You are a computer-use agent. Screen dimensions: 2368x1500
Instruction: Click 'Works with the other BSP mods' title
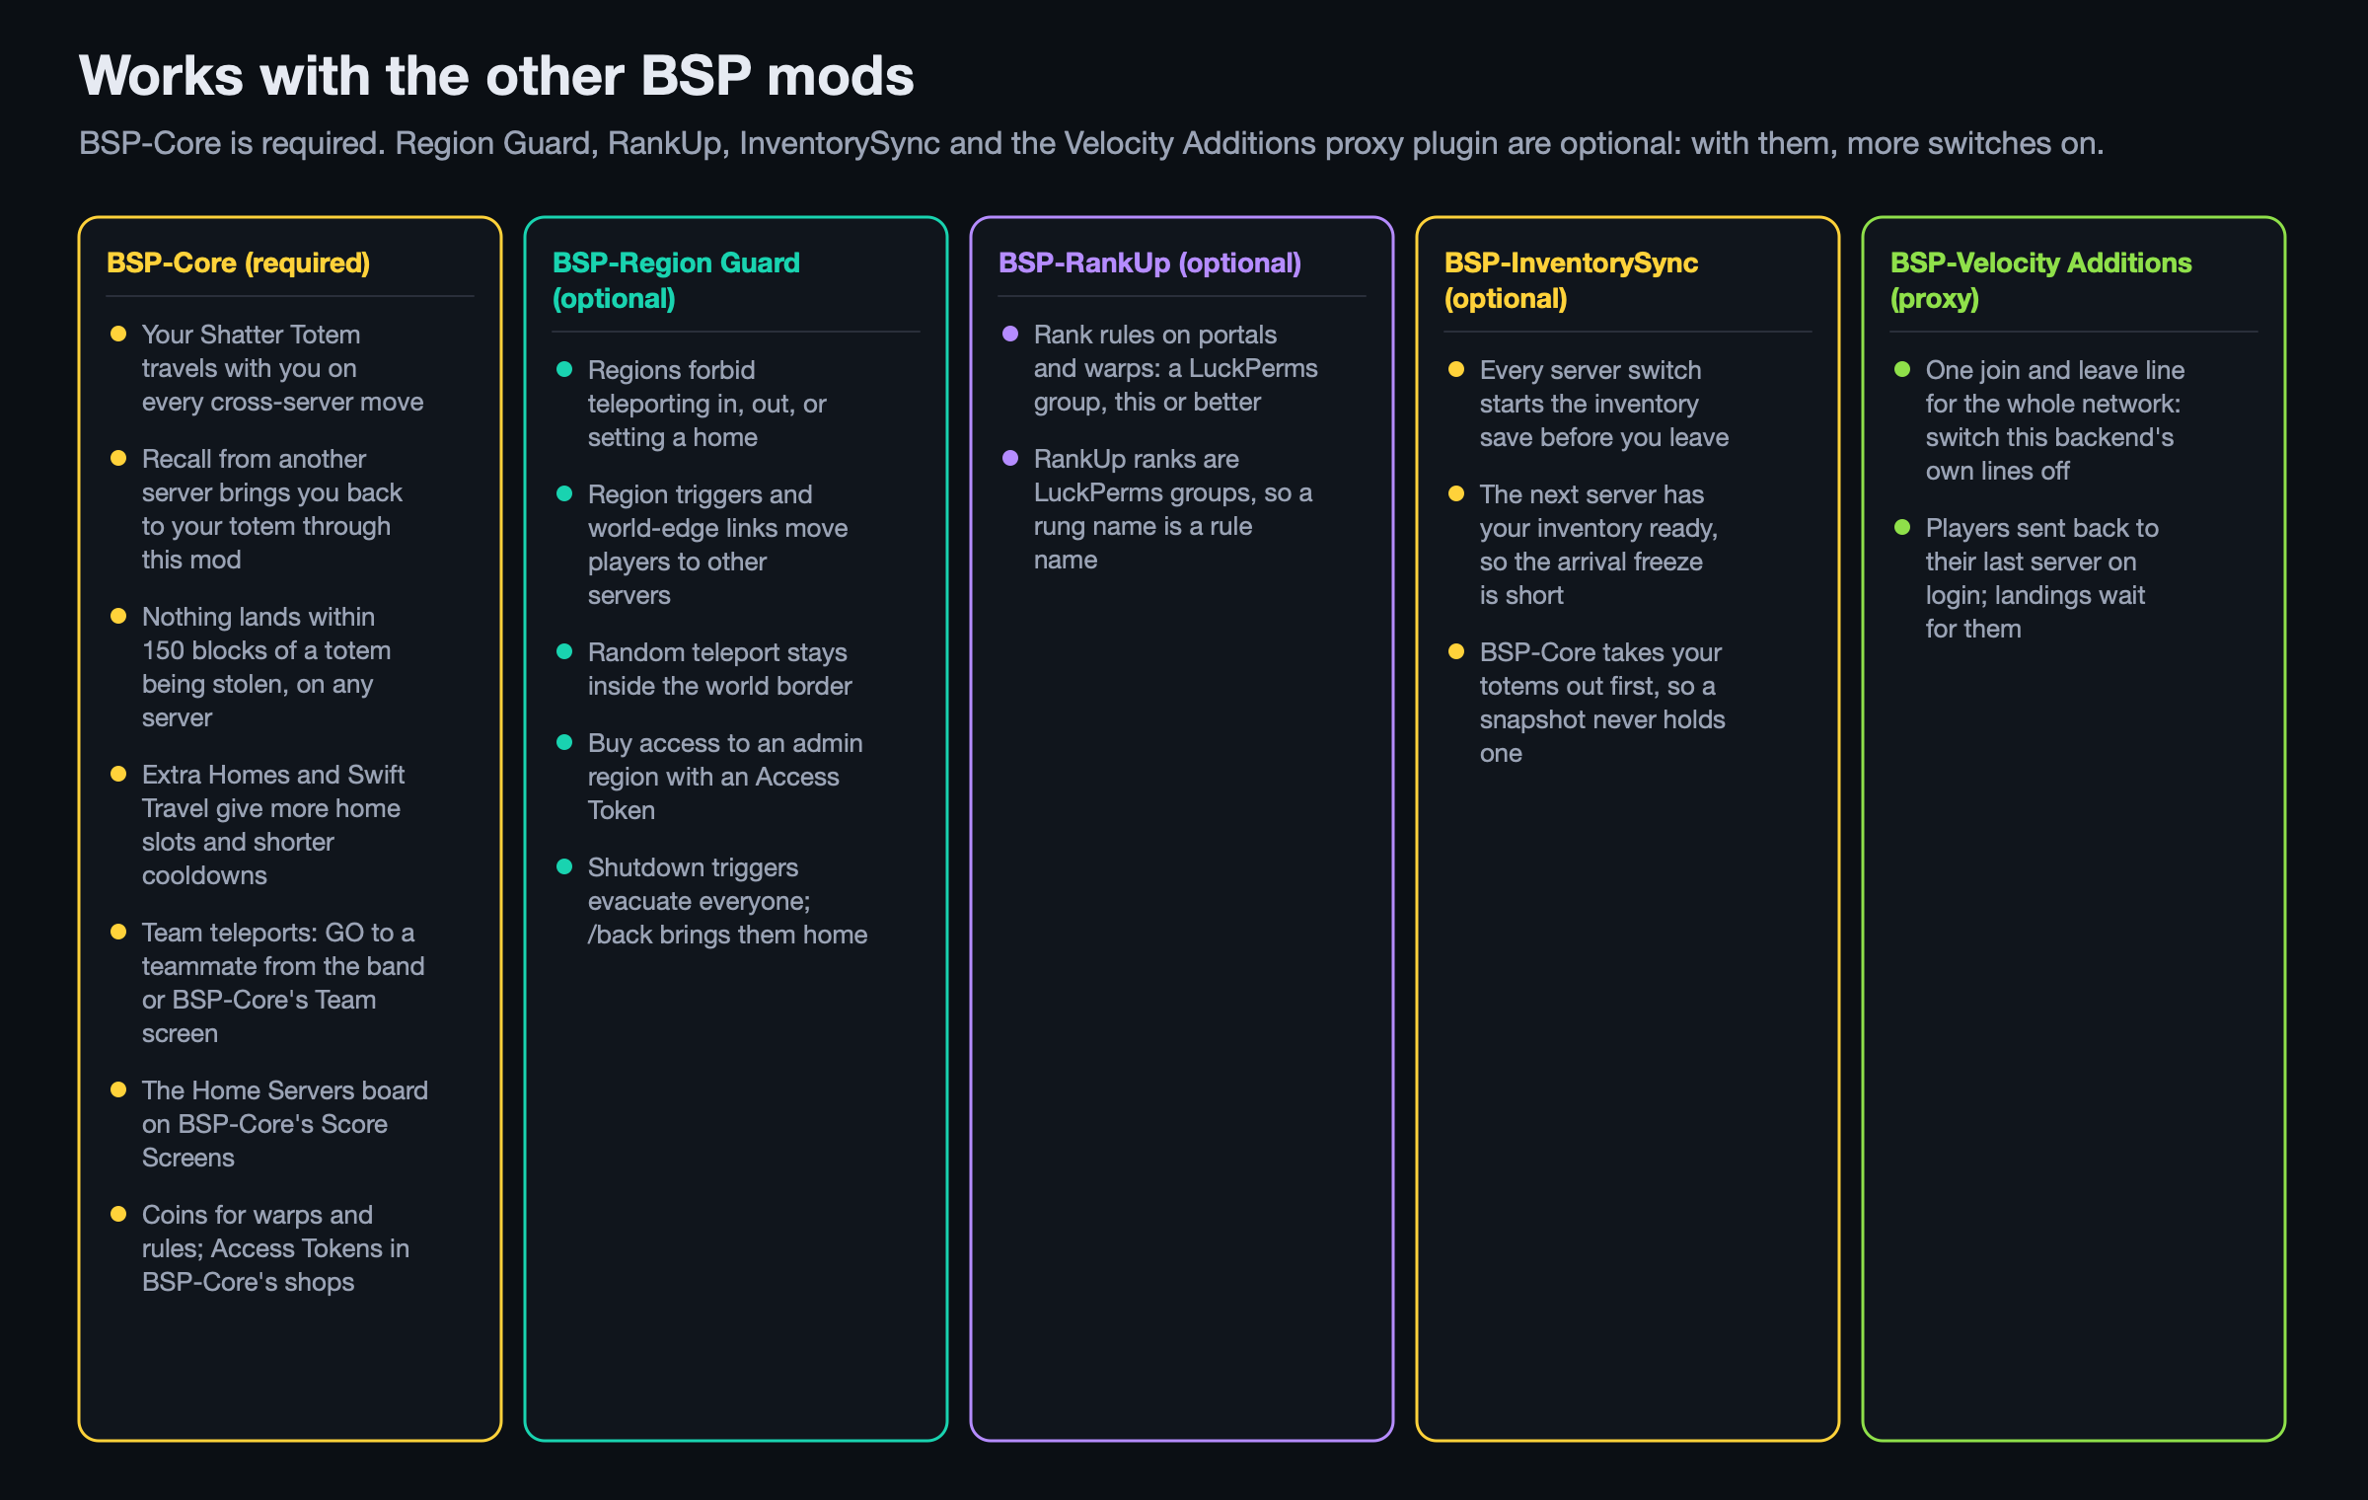[x=496, y=75]
